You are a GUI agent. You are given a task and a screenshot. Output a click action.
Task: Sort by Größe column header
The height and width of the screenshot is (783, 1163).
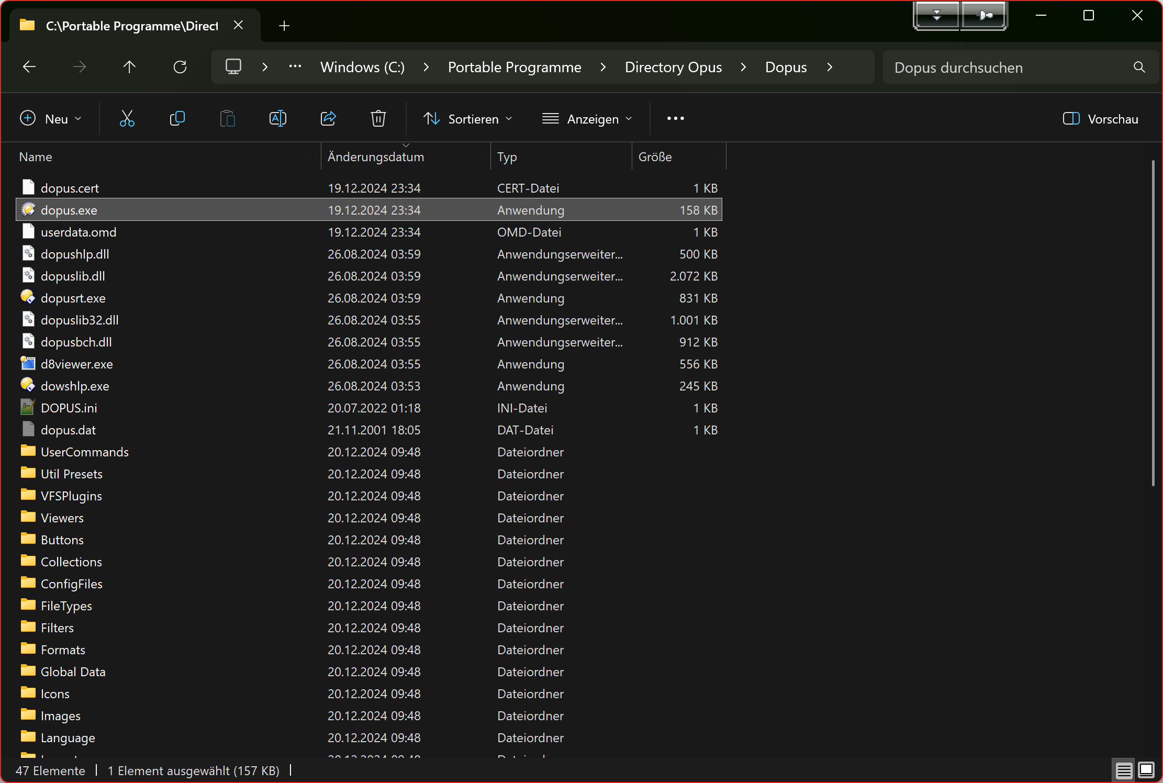pos(679,156)
